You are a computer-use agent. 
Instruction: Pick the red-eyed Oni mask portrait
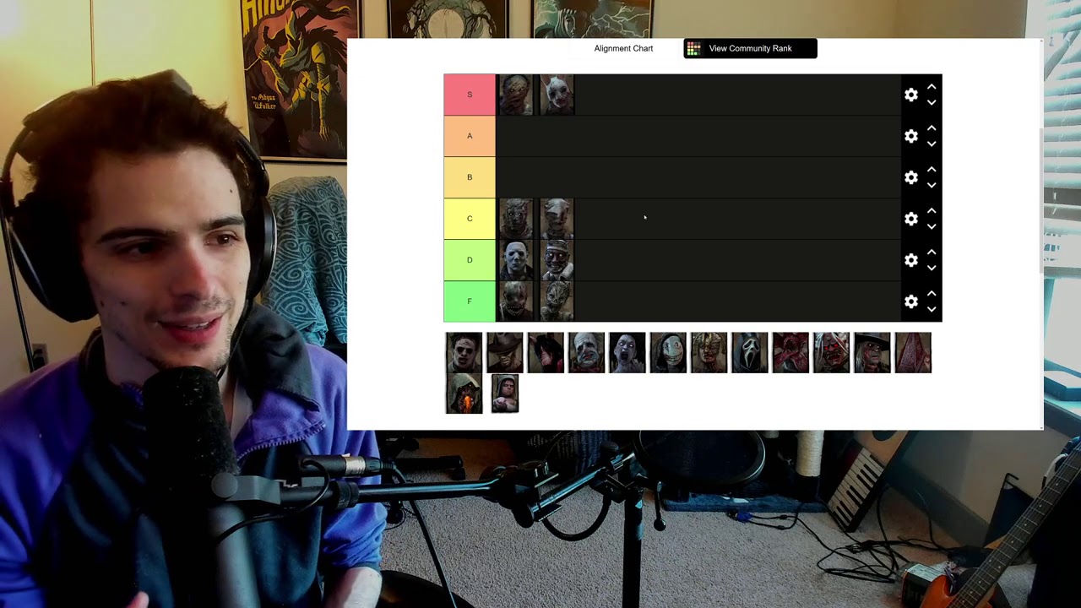click(x=832, y=352)
